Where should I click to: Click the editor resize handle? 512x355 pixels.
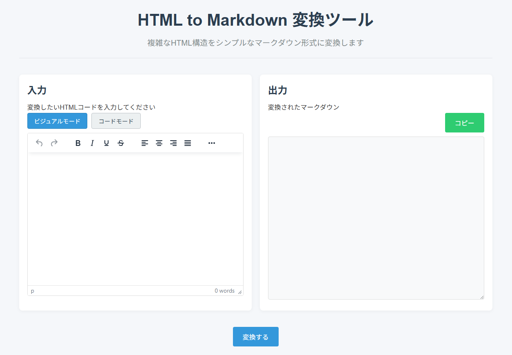click(240, 292)
